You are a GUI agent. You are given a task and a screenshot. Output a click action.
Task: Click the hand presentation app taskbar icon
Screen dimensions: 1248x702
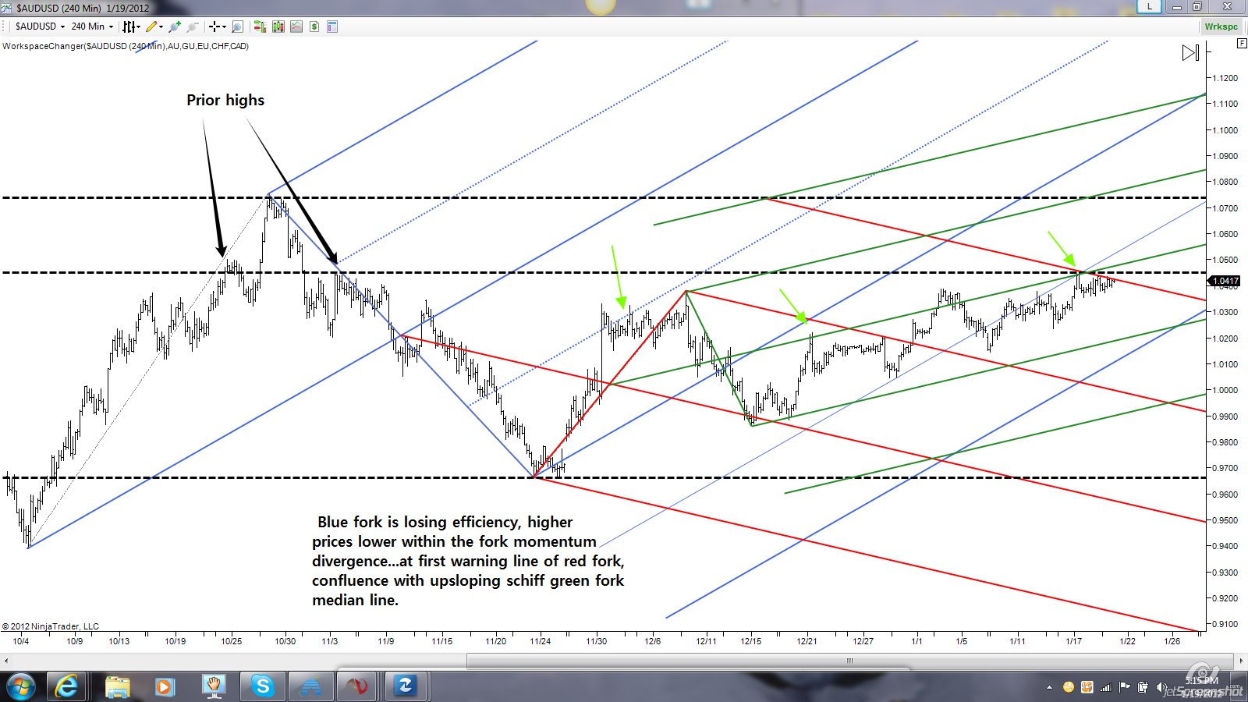213,686
